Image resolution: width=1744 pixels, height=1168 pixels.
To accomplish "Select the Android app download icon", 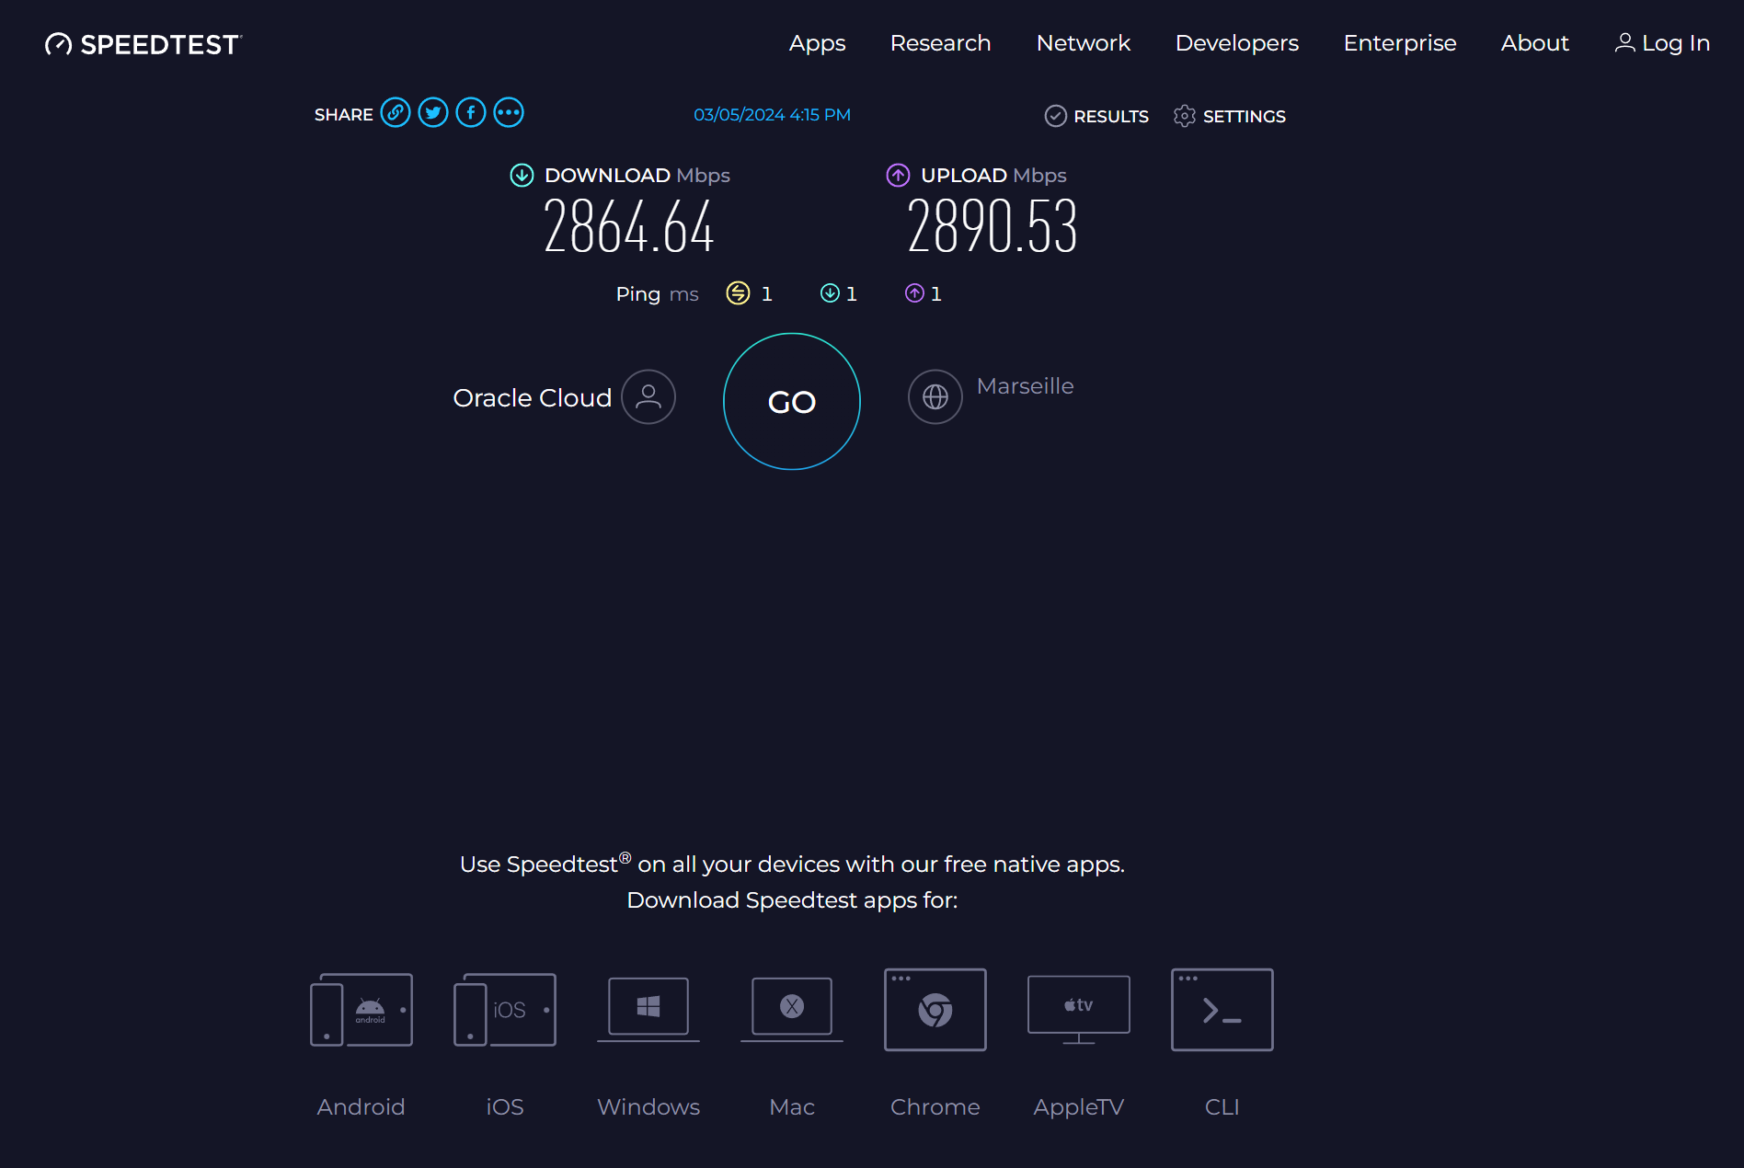I will click(x=361, y=1009).
